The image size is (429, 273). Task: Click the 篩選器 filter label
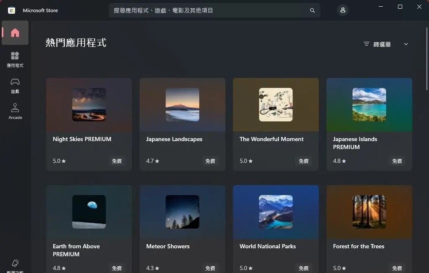point(382,44)
